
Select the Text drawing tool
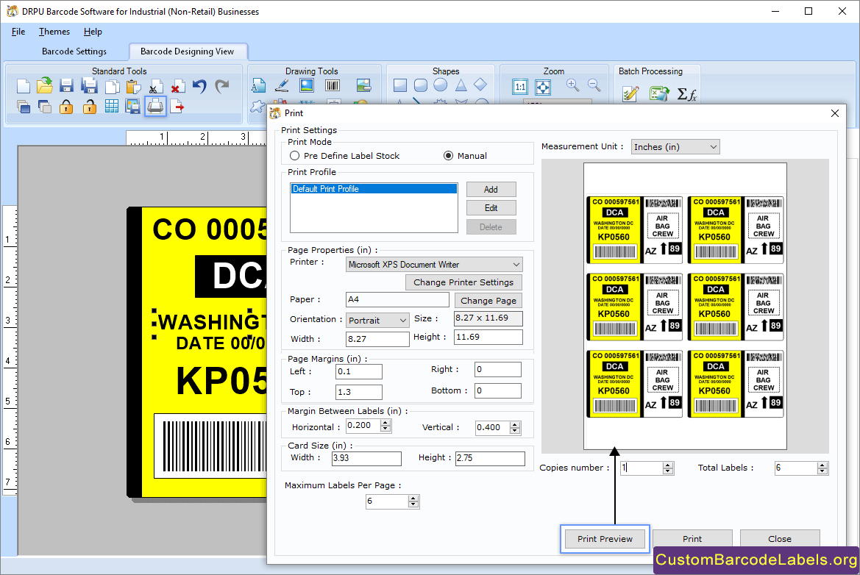coord(258,85)
